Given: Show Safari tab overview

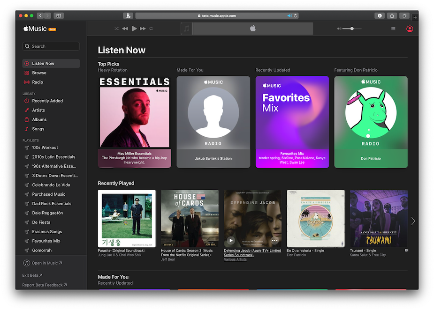Looking at the screenshot, I should [404, 16].
